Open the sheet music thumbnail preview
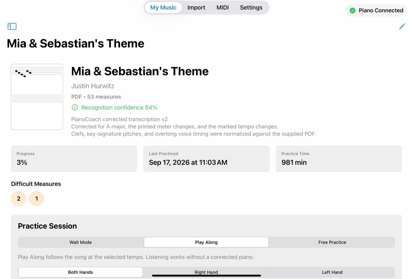Screen dimensions: 413x279 click(x=37, y=97)
